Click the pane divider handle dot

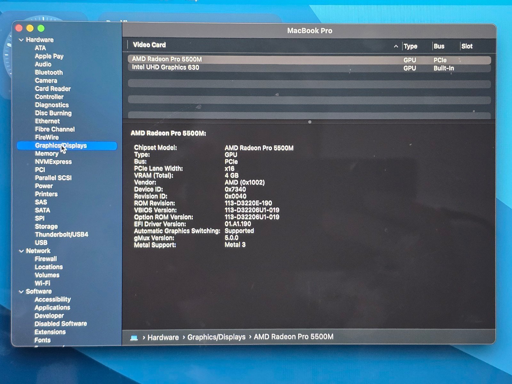(309, 122)
